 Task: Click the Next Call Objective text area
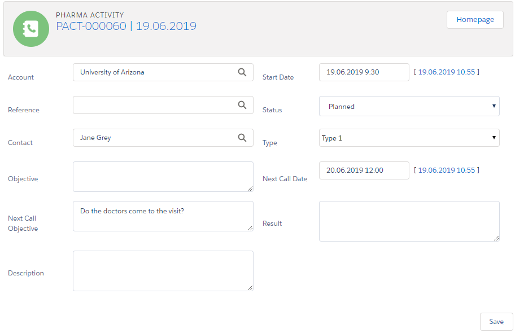tap(163, 216)
